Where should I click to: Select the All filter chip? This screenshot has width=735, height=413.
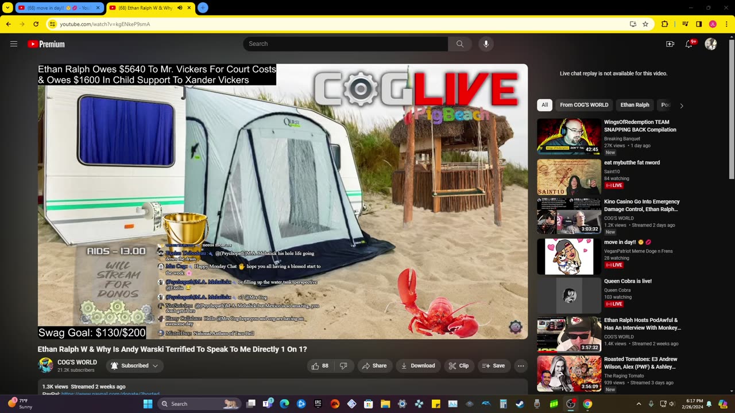[x=544, y=105]
